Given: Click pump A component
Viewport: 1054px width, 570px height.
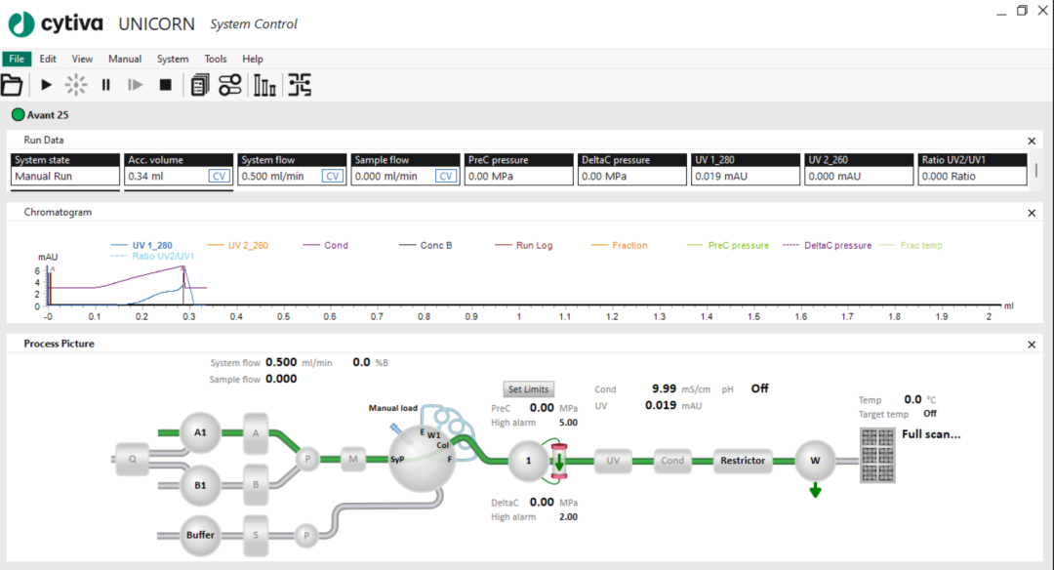Looking at the screenshot, I should [x=256, y=433].
